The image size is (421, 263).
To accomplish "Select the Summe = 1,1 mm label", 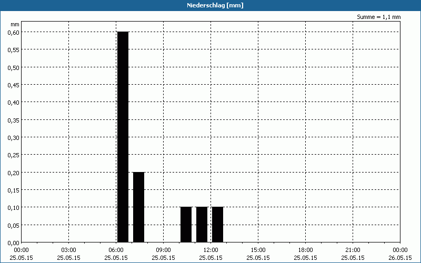I will click(378, 17).
